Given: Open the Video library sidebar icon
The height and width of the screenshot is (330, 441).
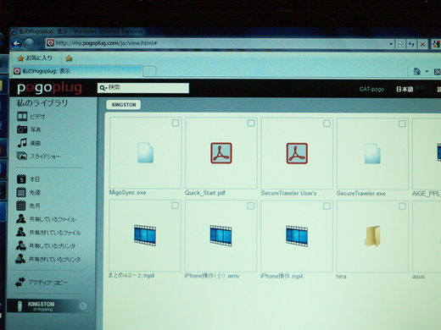Looking at the screenshot, I should click(x=22, y=116).
